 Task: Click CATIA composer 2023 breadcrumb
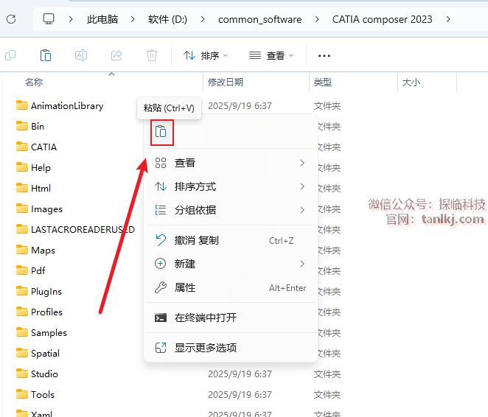point(382,19)
